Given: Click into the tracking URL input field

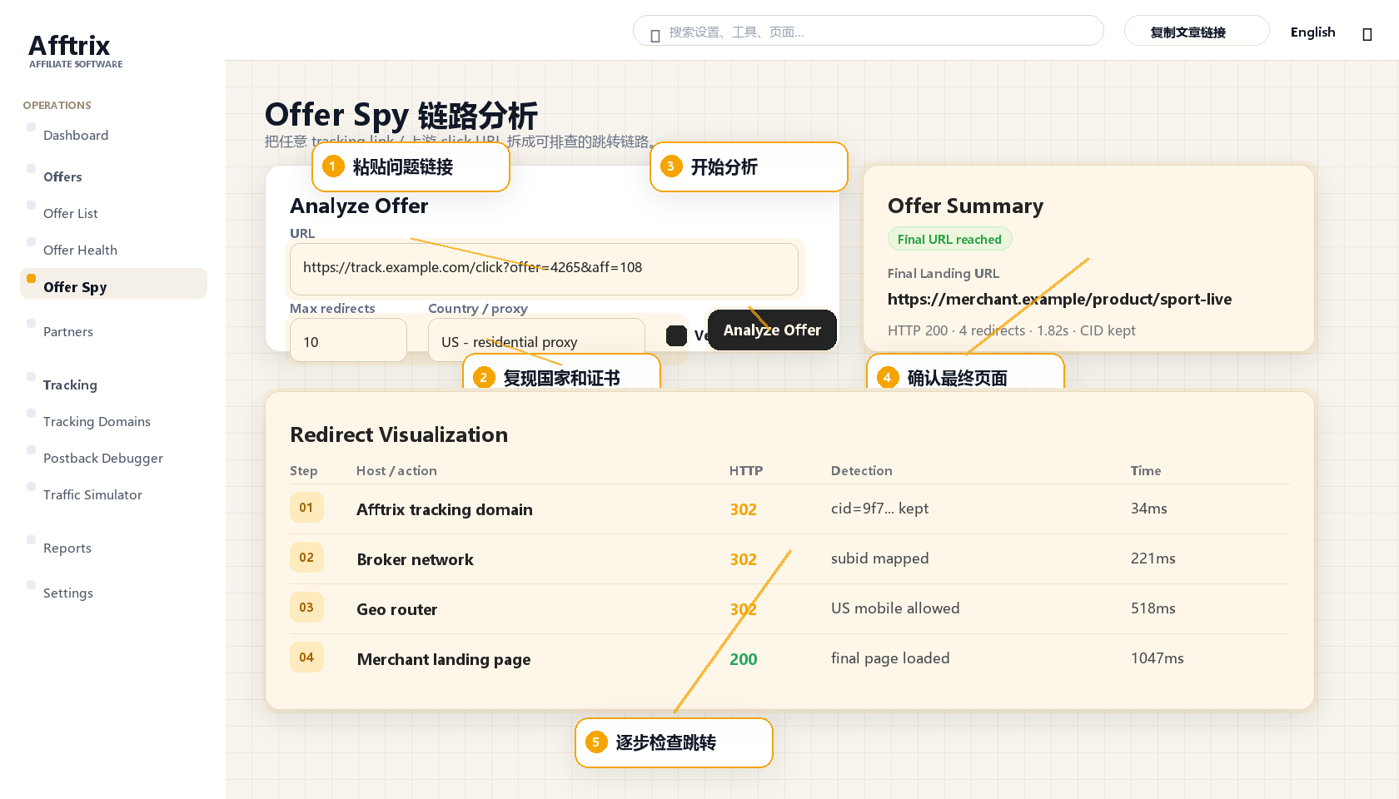Looking at the screenshot, I should tap(544, 268).
